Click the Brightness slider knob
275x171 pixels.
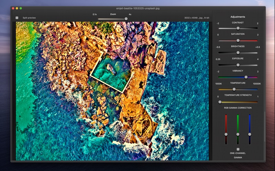pos(238,53)
